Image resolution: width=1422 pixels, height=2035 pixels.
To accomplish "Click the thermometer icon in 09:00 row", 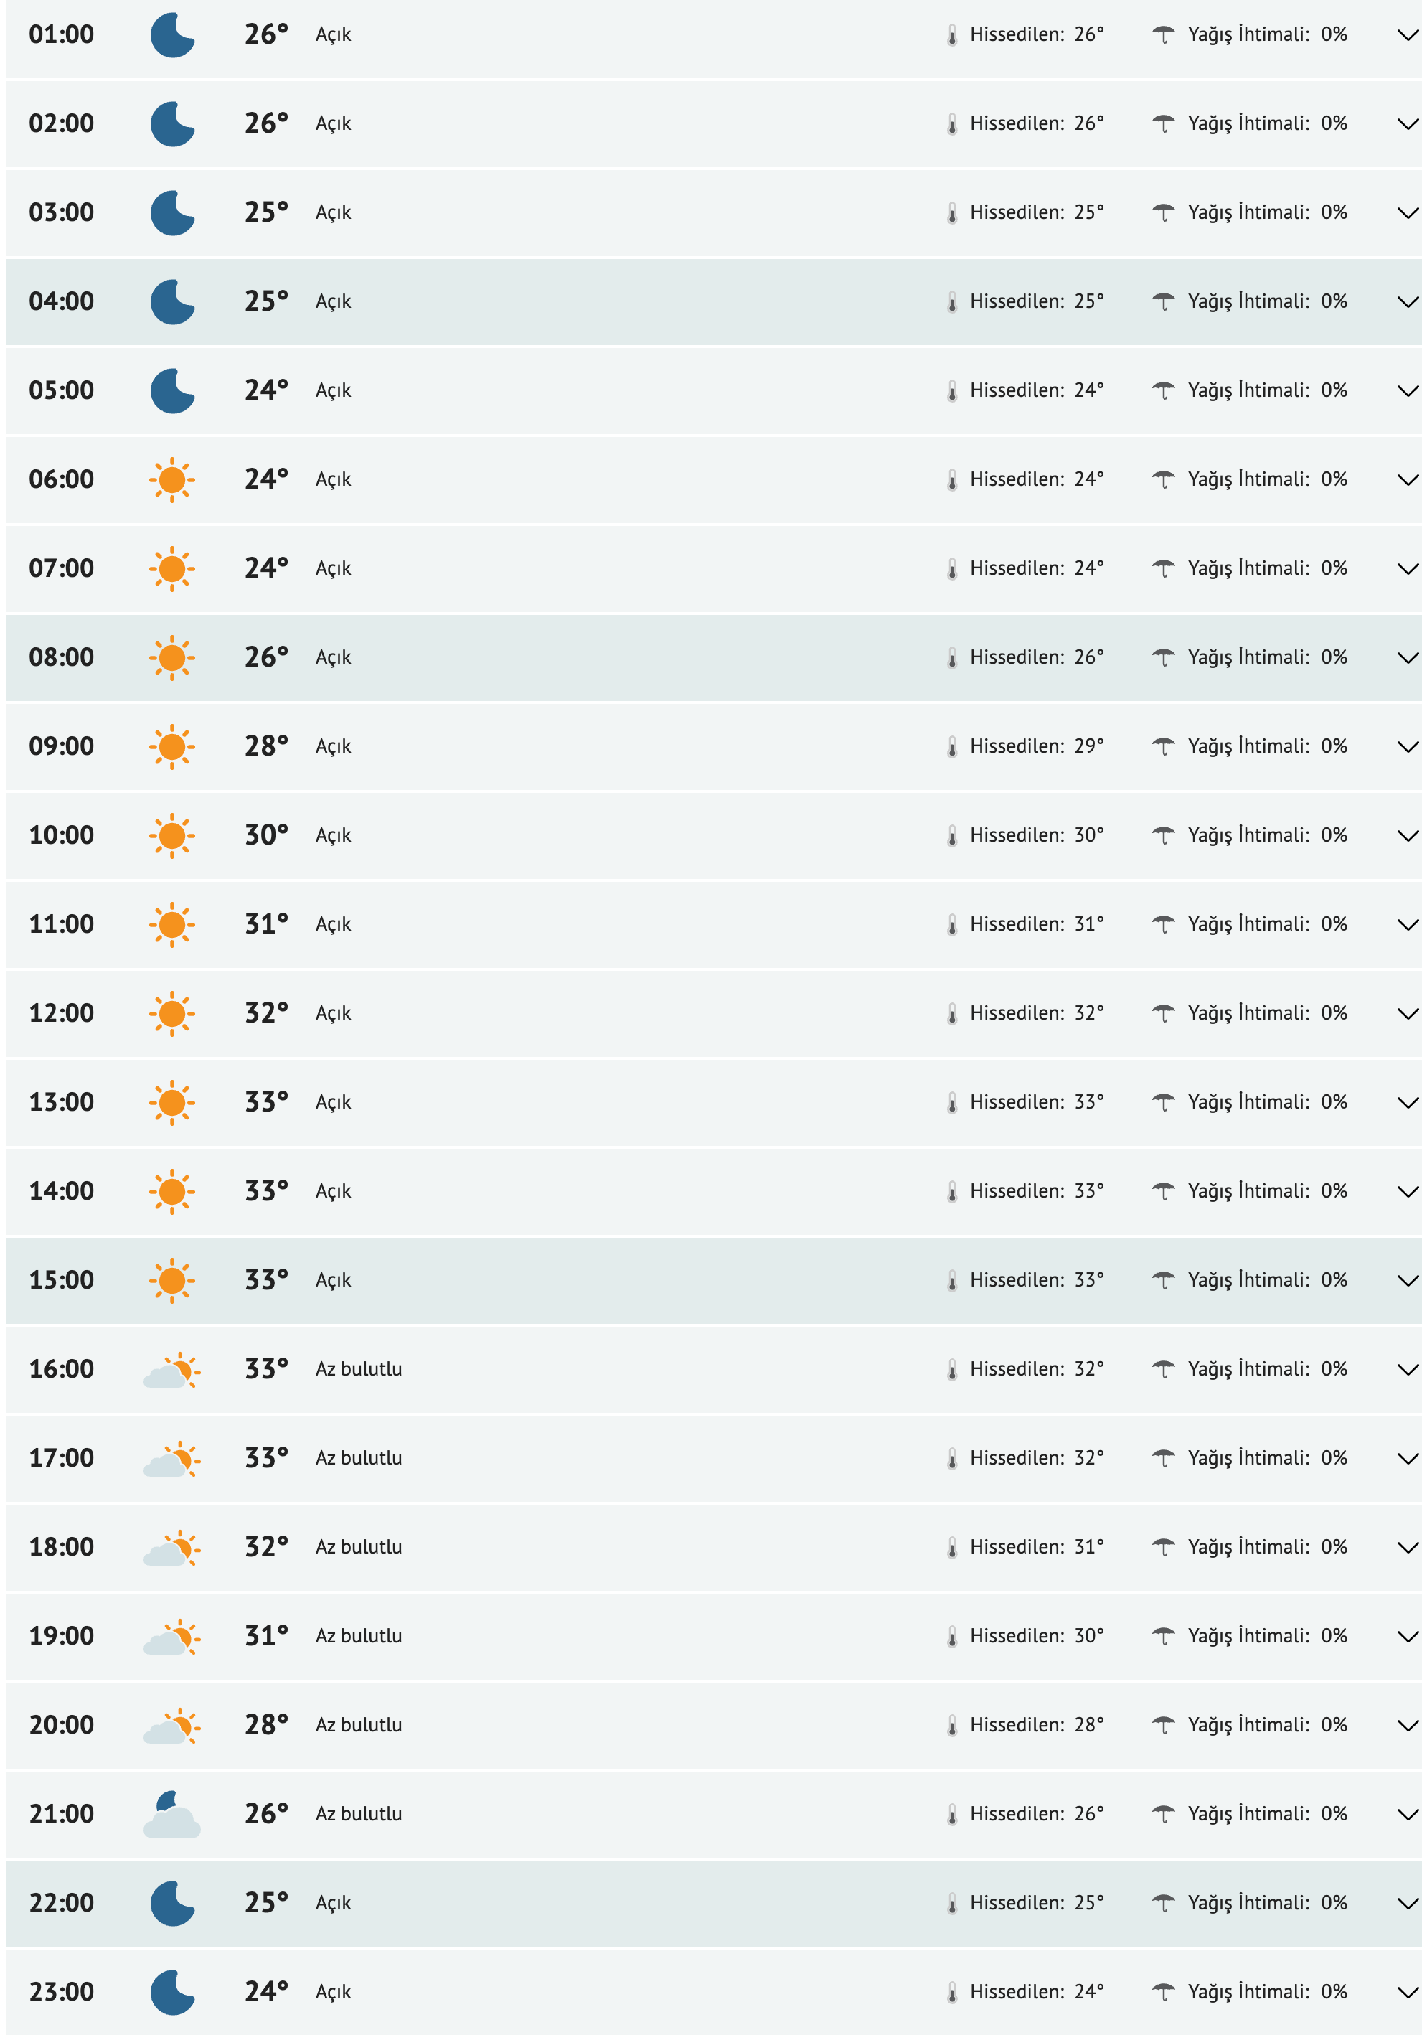I will pyautogui.click(x=951, y=747).
